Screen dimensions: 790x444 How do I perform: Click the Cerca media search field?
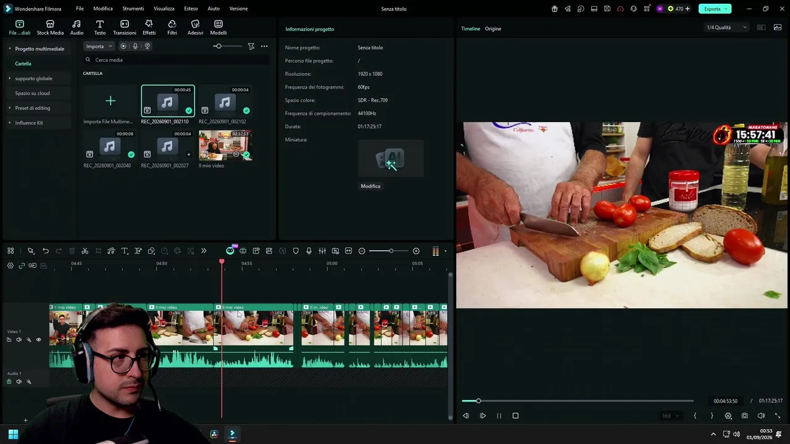click(176, 60)
